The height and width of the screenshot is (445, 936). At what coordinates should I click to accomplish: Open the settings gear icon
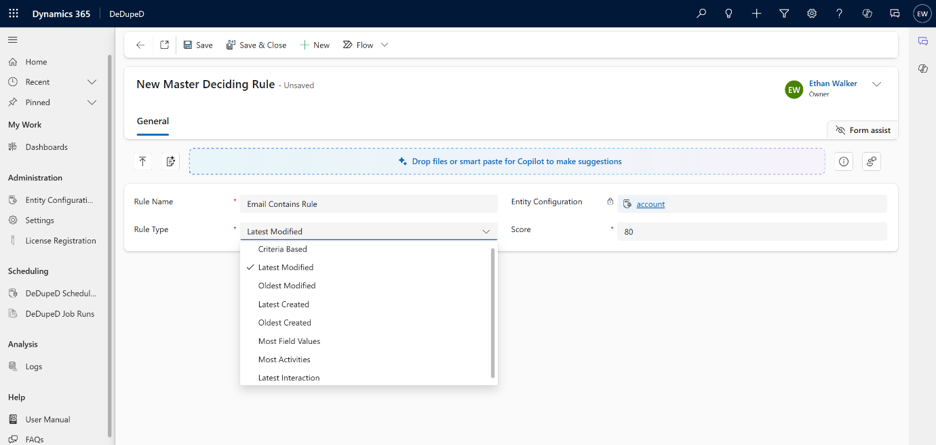point(812,14)
